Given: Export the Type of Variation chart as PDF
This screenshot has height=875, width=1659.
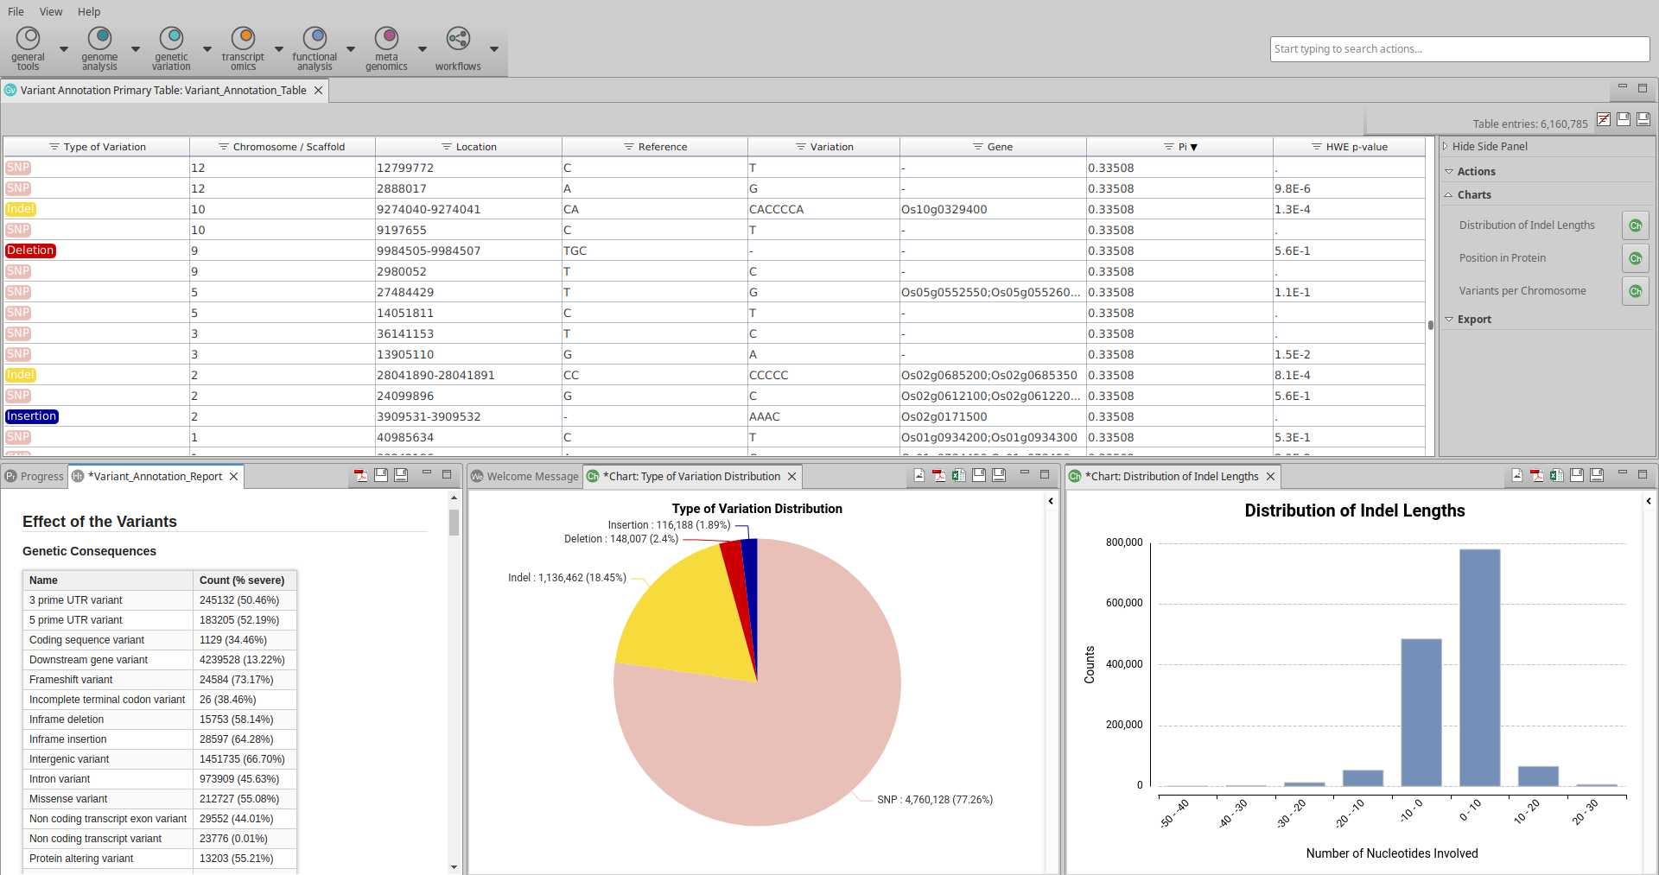Looking at the screenshot, I should [x=939, y=475].
